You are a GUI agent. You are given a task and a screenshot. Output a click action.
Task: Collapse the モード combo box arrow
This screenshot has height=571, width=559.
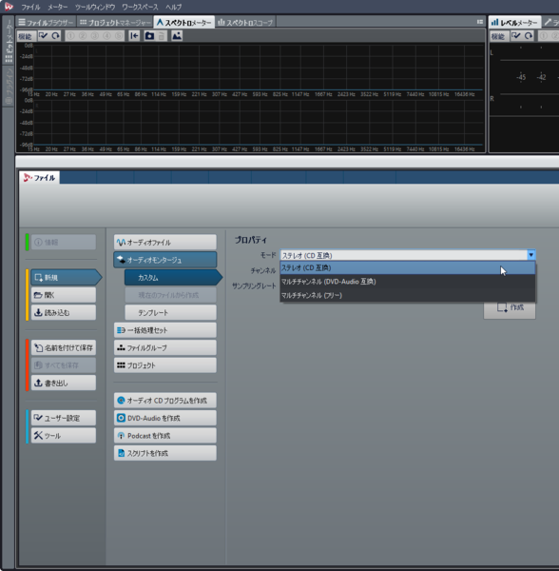click(531, 255)
